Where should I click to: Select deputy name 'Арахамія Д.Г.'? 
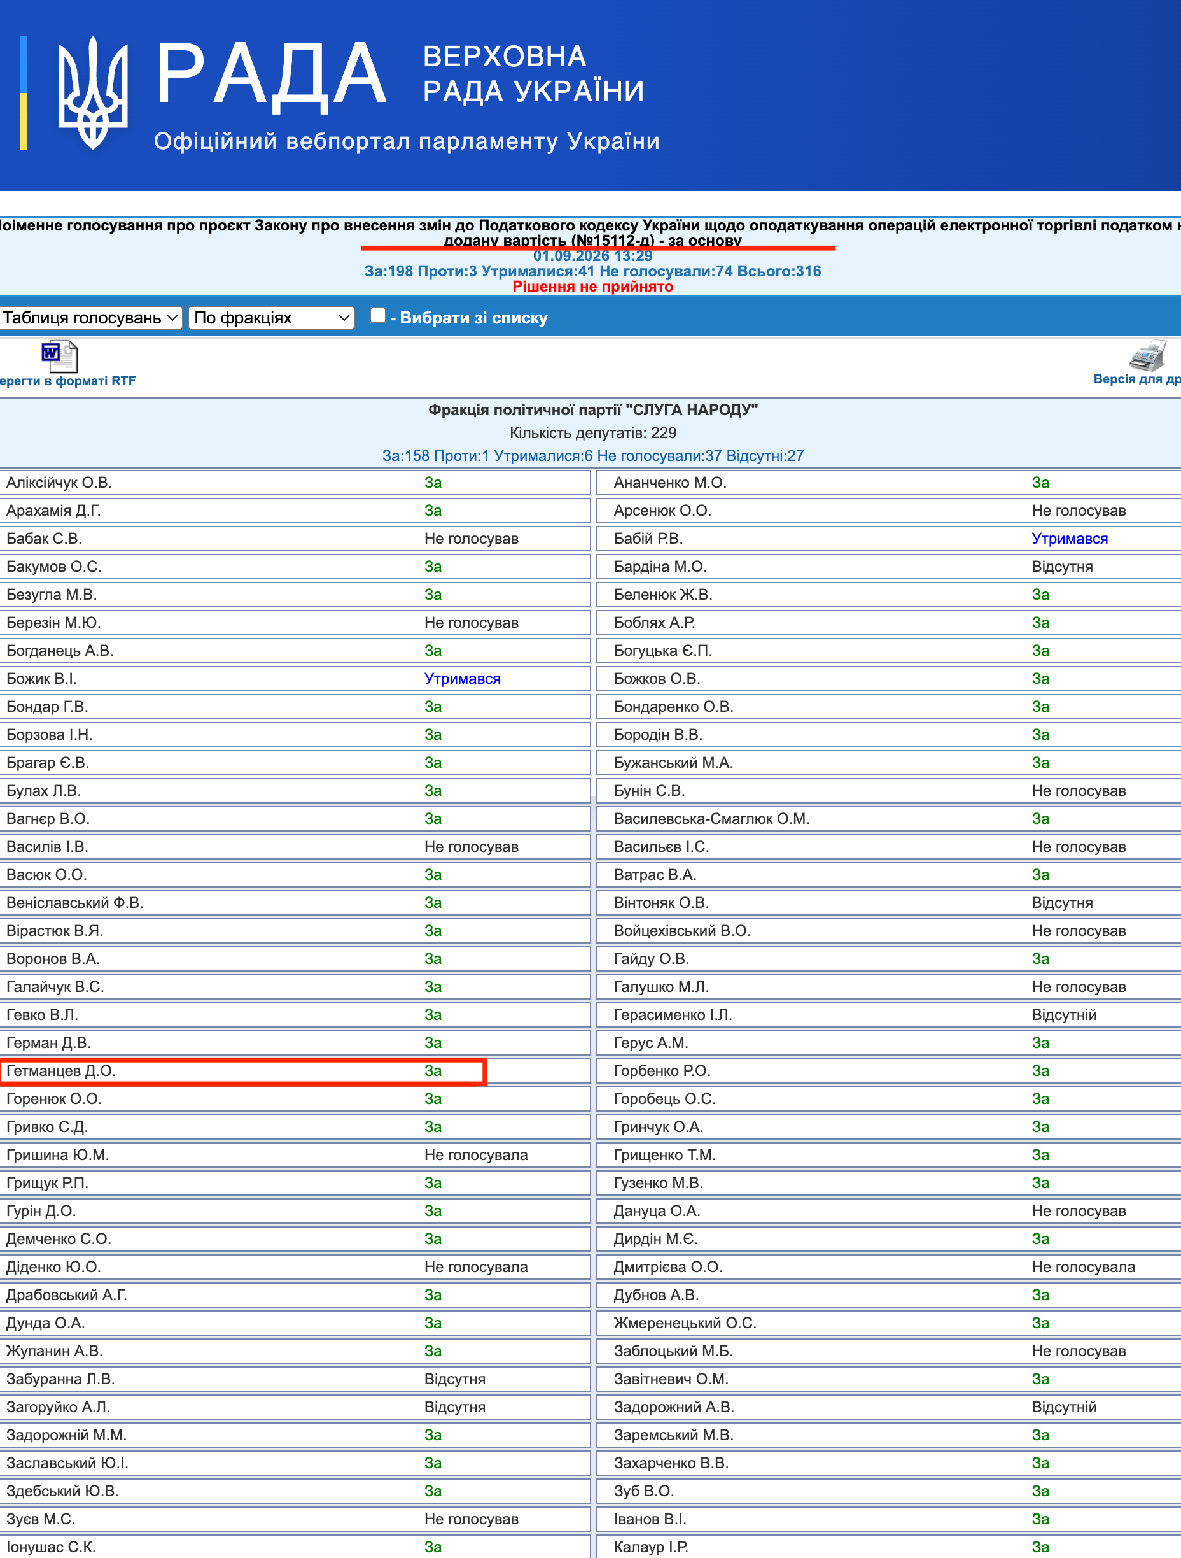(x=53, y=511)
